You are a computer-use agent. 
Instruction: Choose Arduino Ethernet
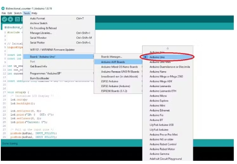tap(168, 110)
